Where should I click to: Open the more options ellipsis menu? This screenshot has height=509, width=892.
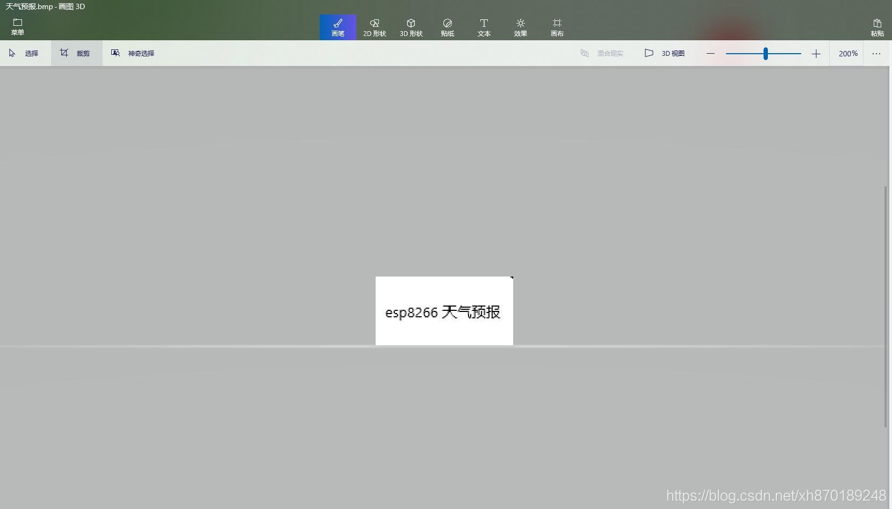876,54
